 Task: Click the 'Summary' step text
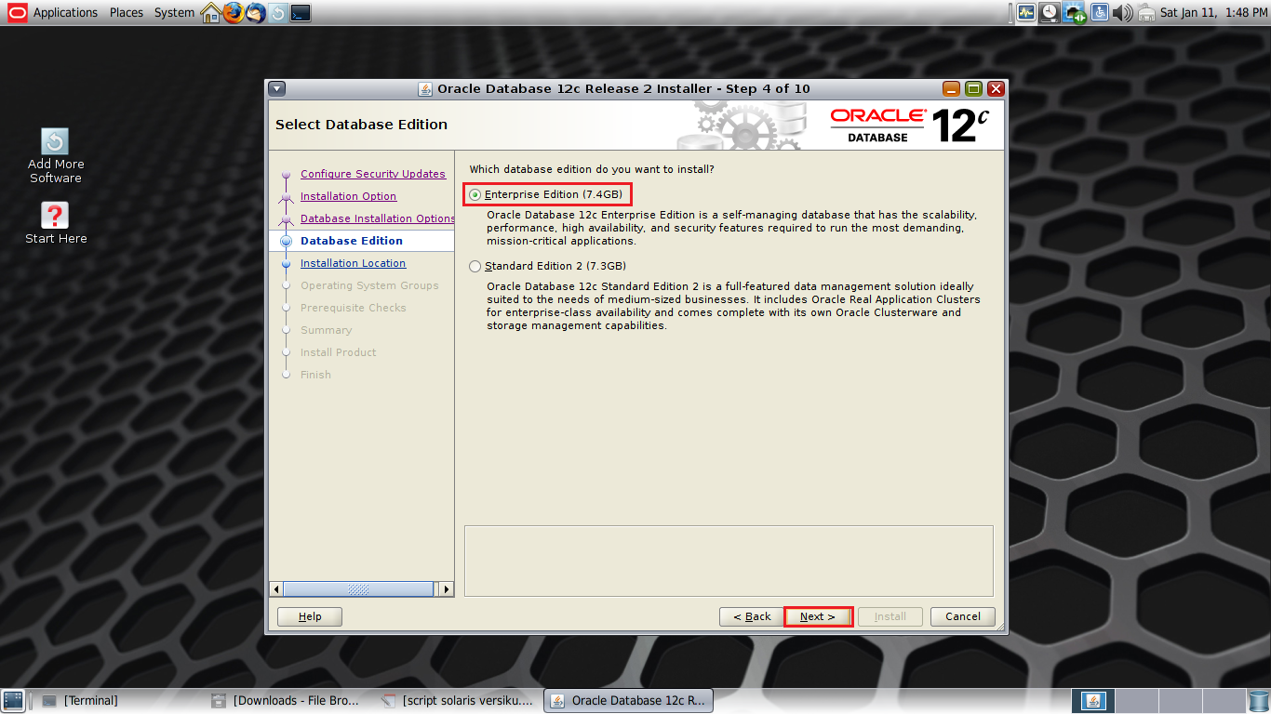click(327, 330)
